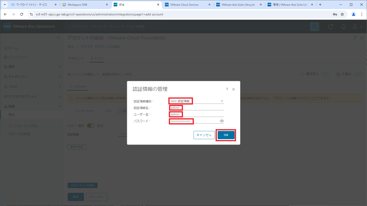The height and width of the screenshot is (206, 367).
Task: Click the 接続の検証 button
Action: coord(77,147)
